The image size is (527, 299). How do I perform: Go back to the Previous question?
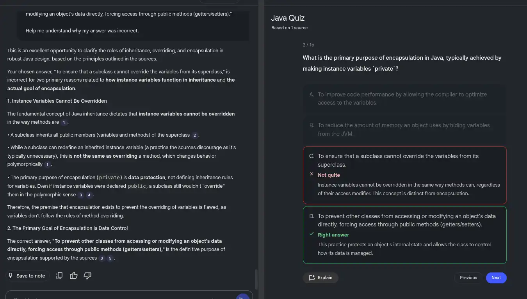(x=468, y=278)
